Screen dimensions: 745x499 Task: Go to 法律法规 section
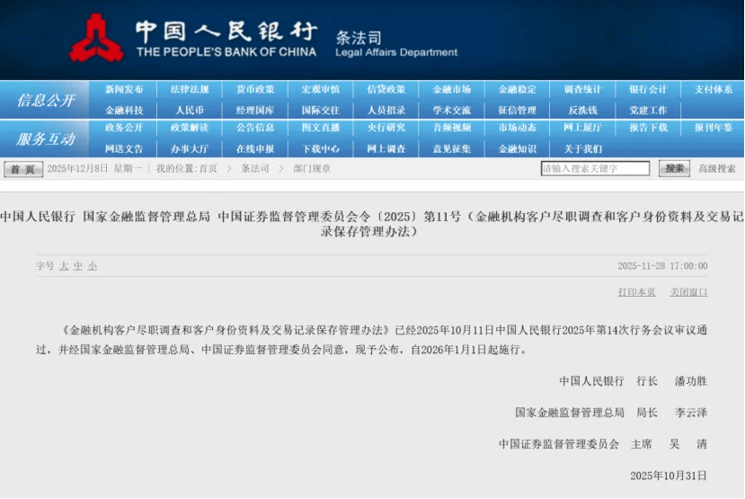tap(190, 90)
